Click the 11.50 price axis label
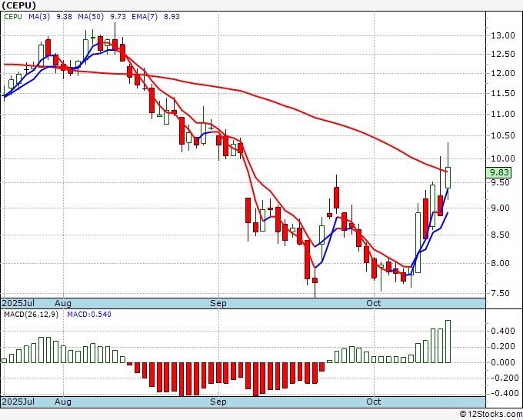This screenshot has width=523, height=420. click(x=503, y=93)
